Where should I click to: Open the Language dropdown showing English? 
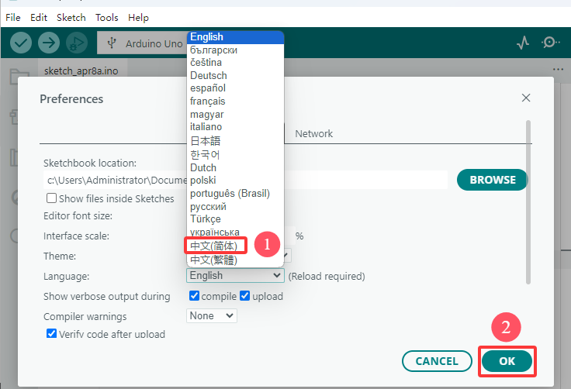click(235, 275)
